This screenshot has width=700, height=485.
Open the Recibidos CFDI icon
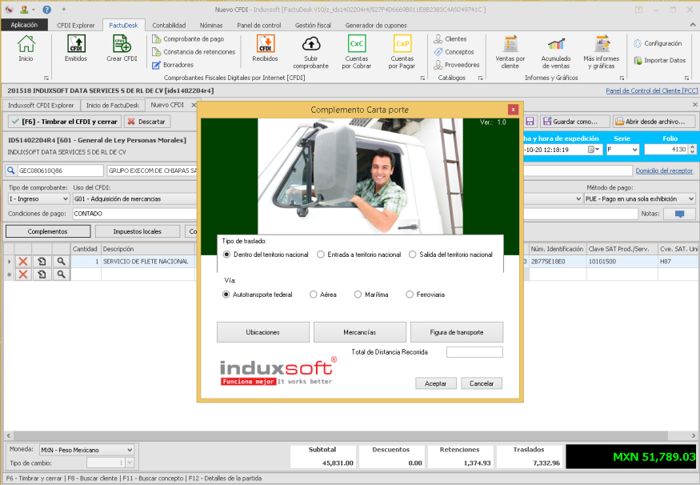[265, 48]
